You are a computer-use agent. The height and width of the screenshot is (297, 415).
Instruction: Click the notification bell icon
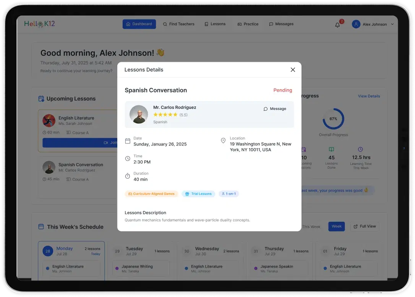pyautogui.click(x=337, y=25)
